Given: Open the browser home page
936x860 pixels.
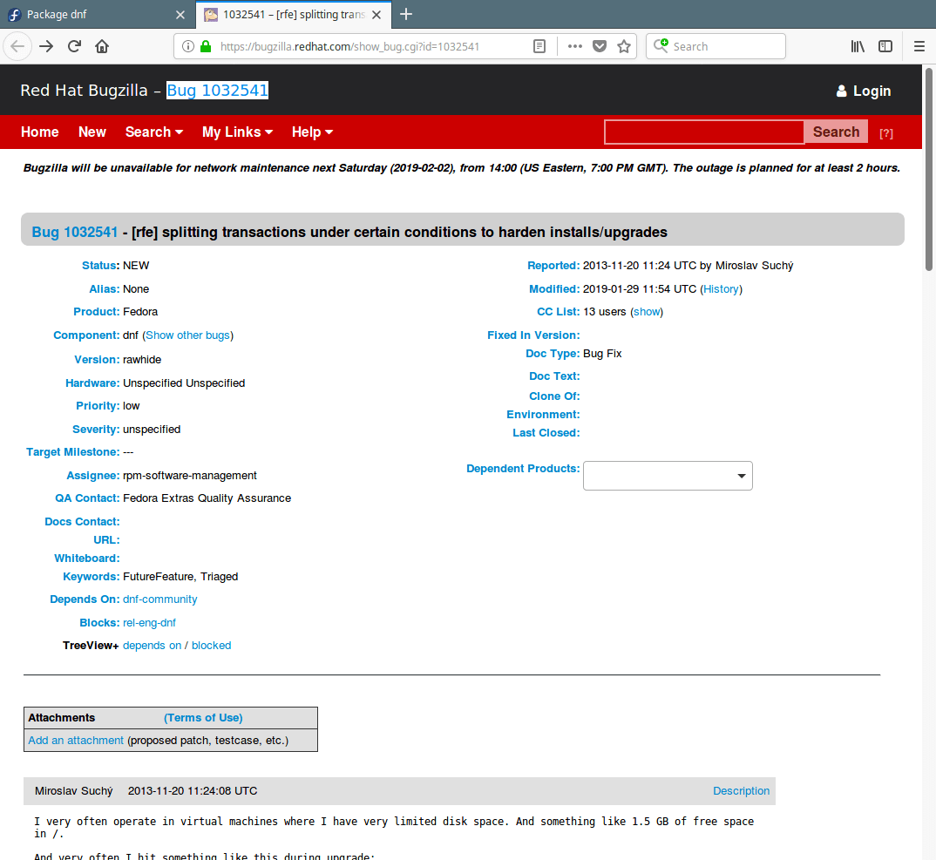Looking at the screenshot, I should (x=102, y=46).
